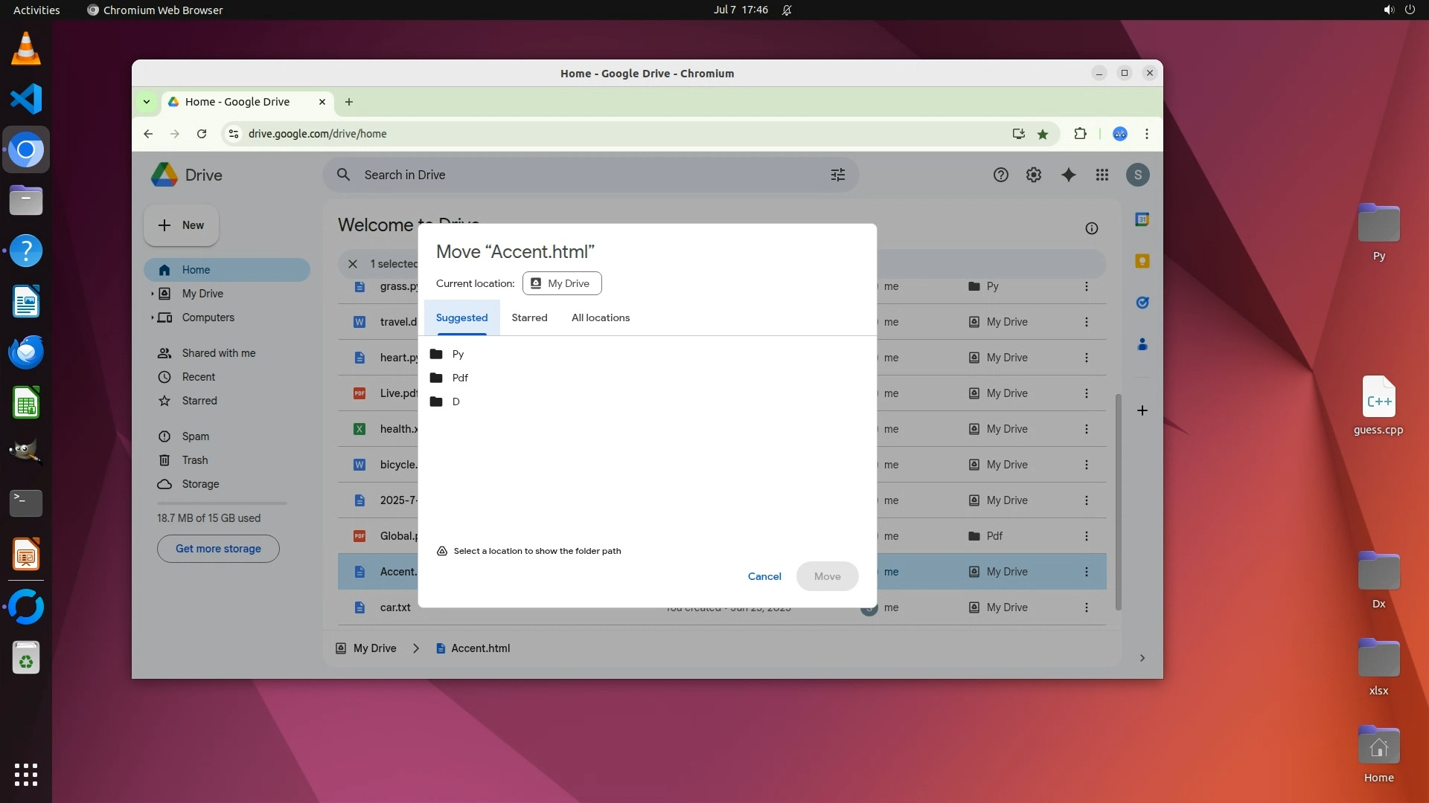Open Google Keep side panel icon
Viewport: 1429px width, 803px height.
click(1142, 261)
